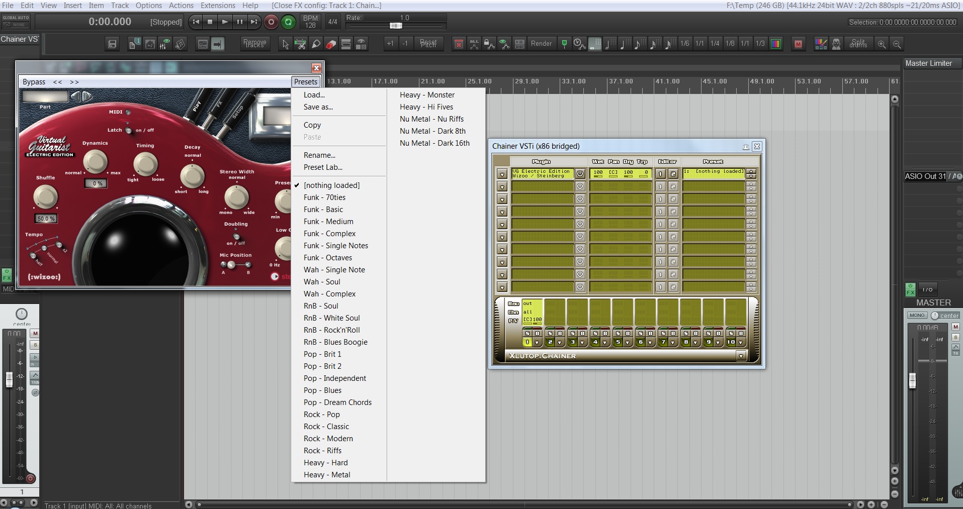963x509 pixels.
Task: Choose 'Nu Metal - Dark 8th' preset
Action: [432, 131]
